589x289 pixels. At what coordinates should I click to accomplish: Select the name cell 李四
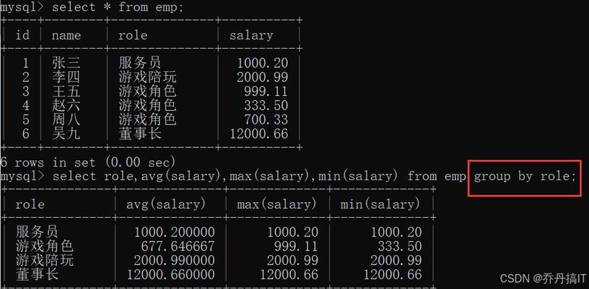click(66, 77)
